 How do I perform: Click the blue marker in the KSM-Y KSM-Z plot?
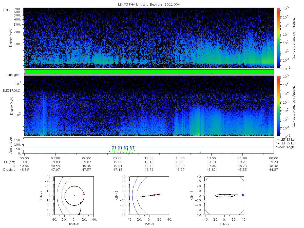[x=243, y=195]
